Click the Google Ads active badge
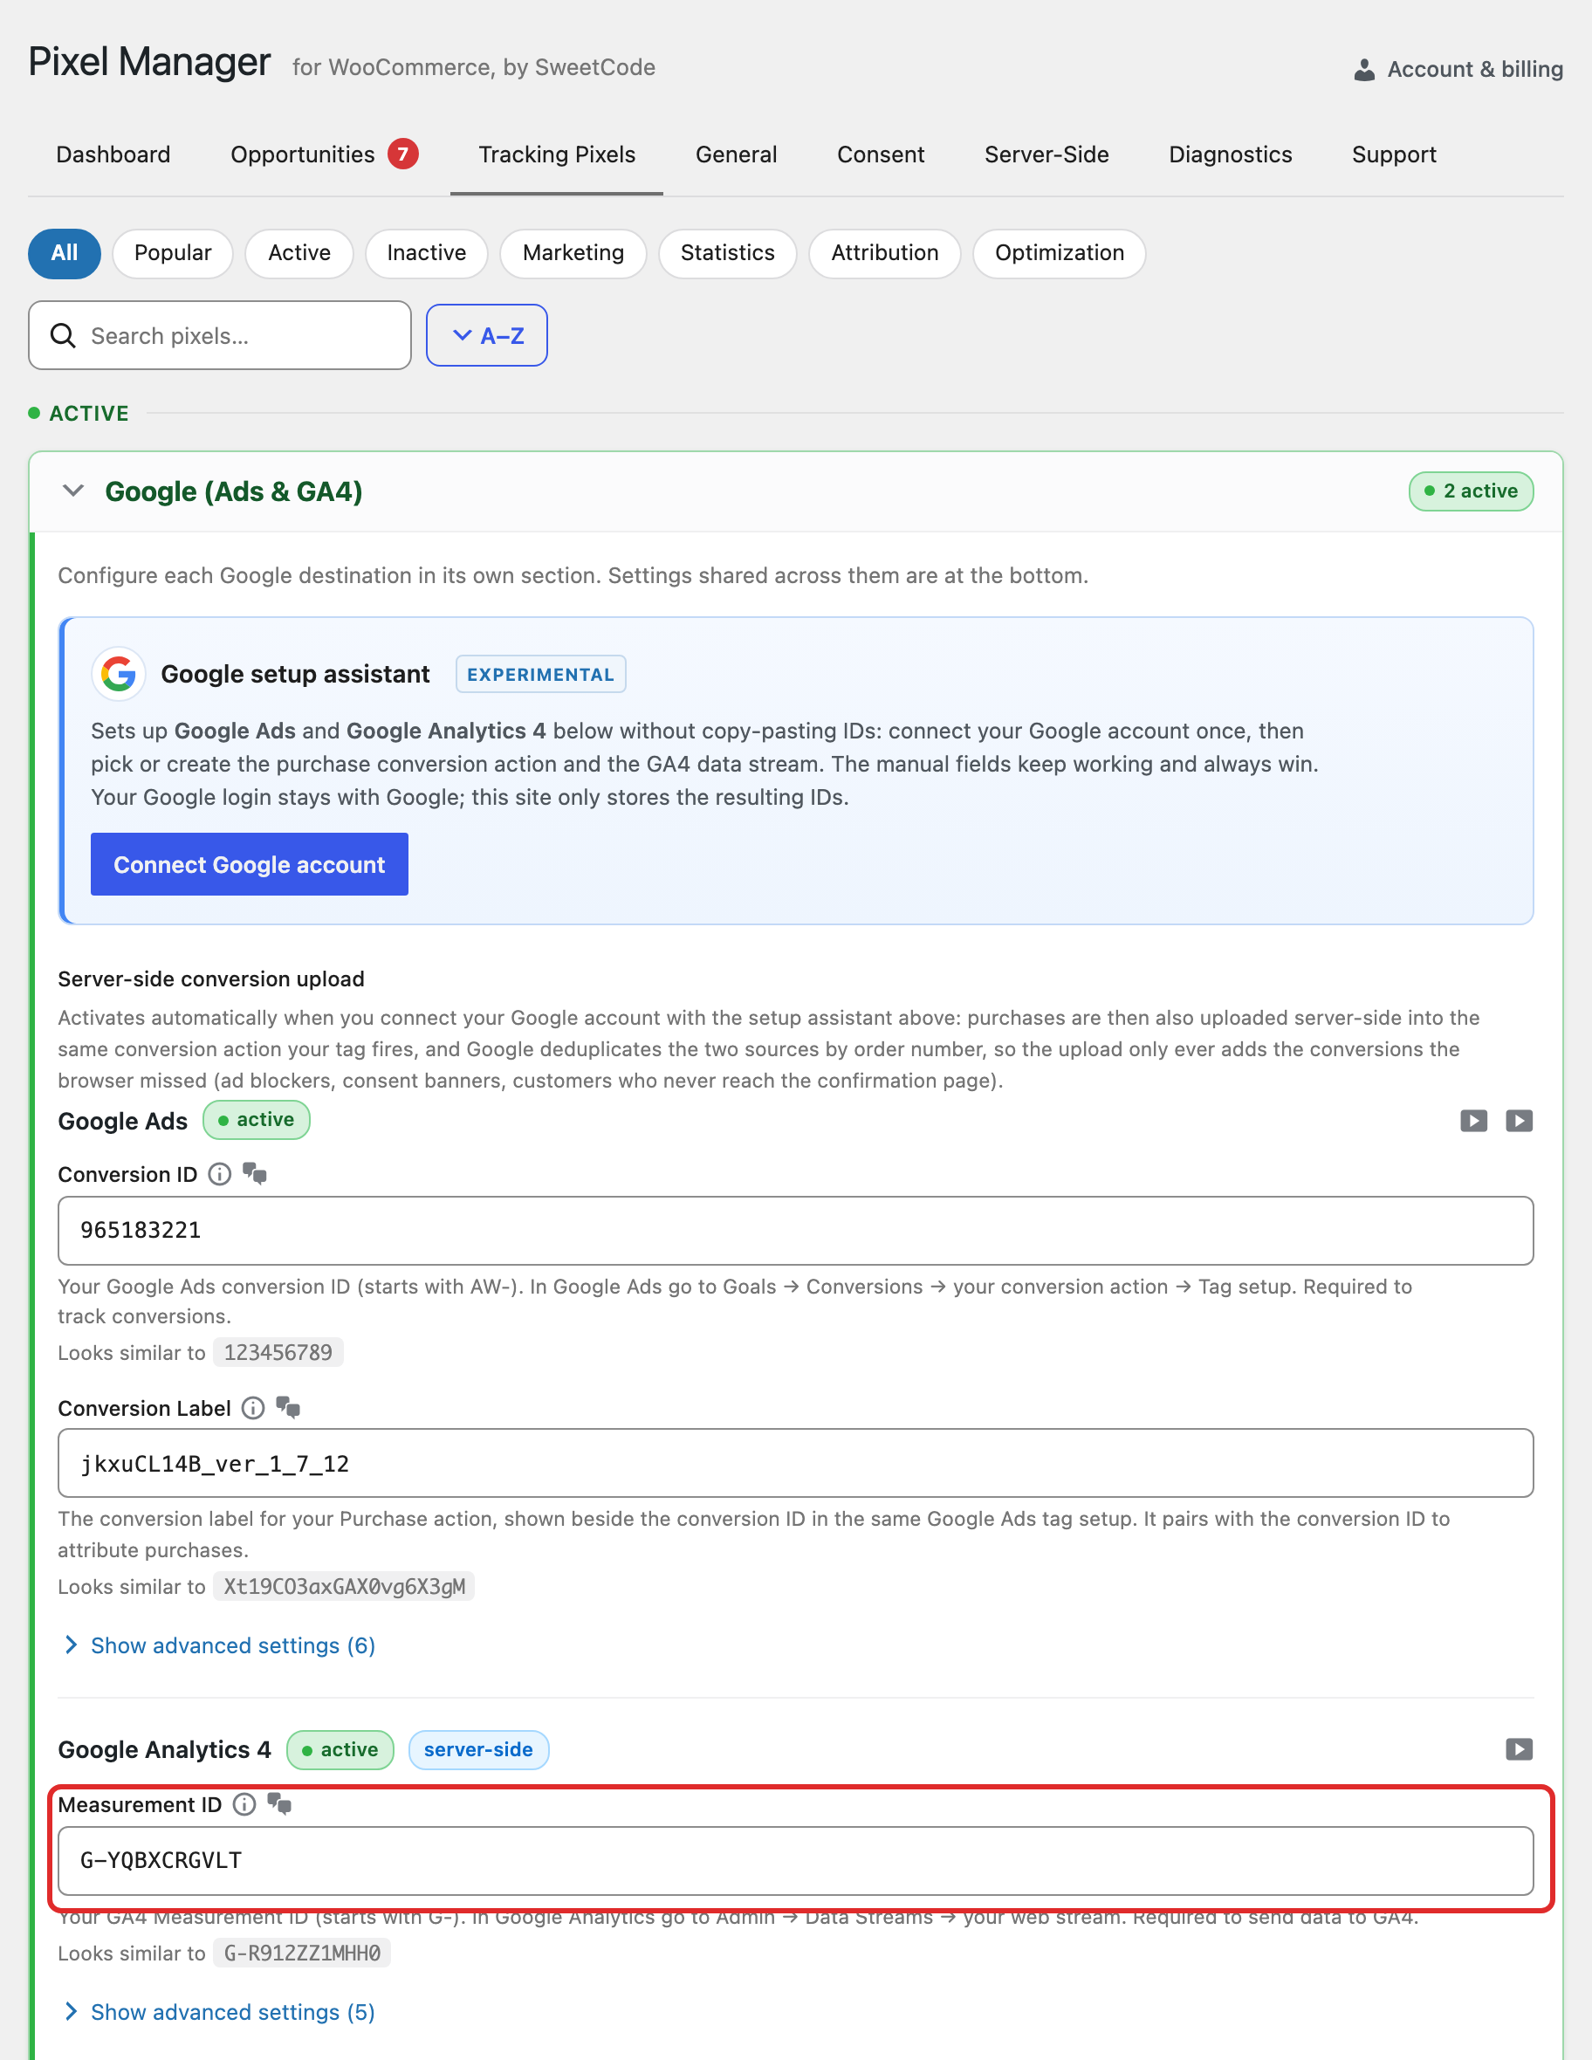 [x=256, y=1120]
